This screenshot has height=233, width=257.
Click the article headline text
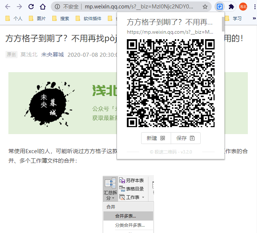61,38
